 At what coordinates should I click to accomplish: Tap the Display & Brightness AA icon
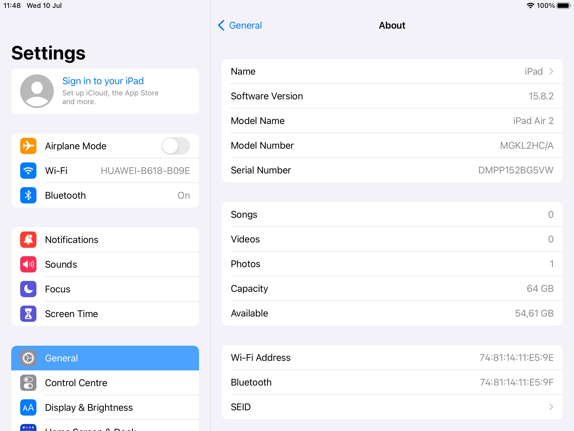pyautogui.click(x=28, y=407)
